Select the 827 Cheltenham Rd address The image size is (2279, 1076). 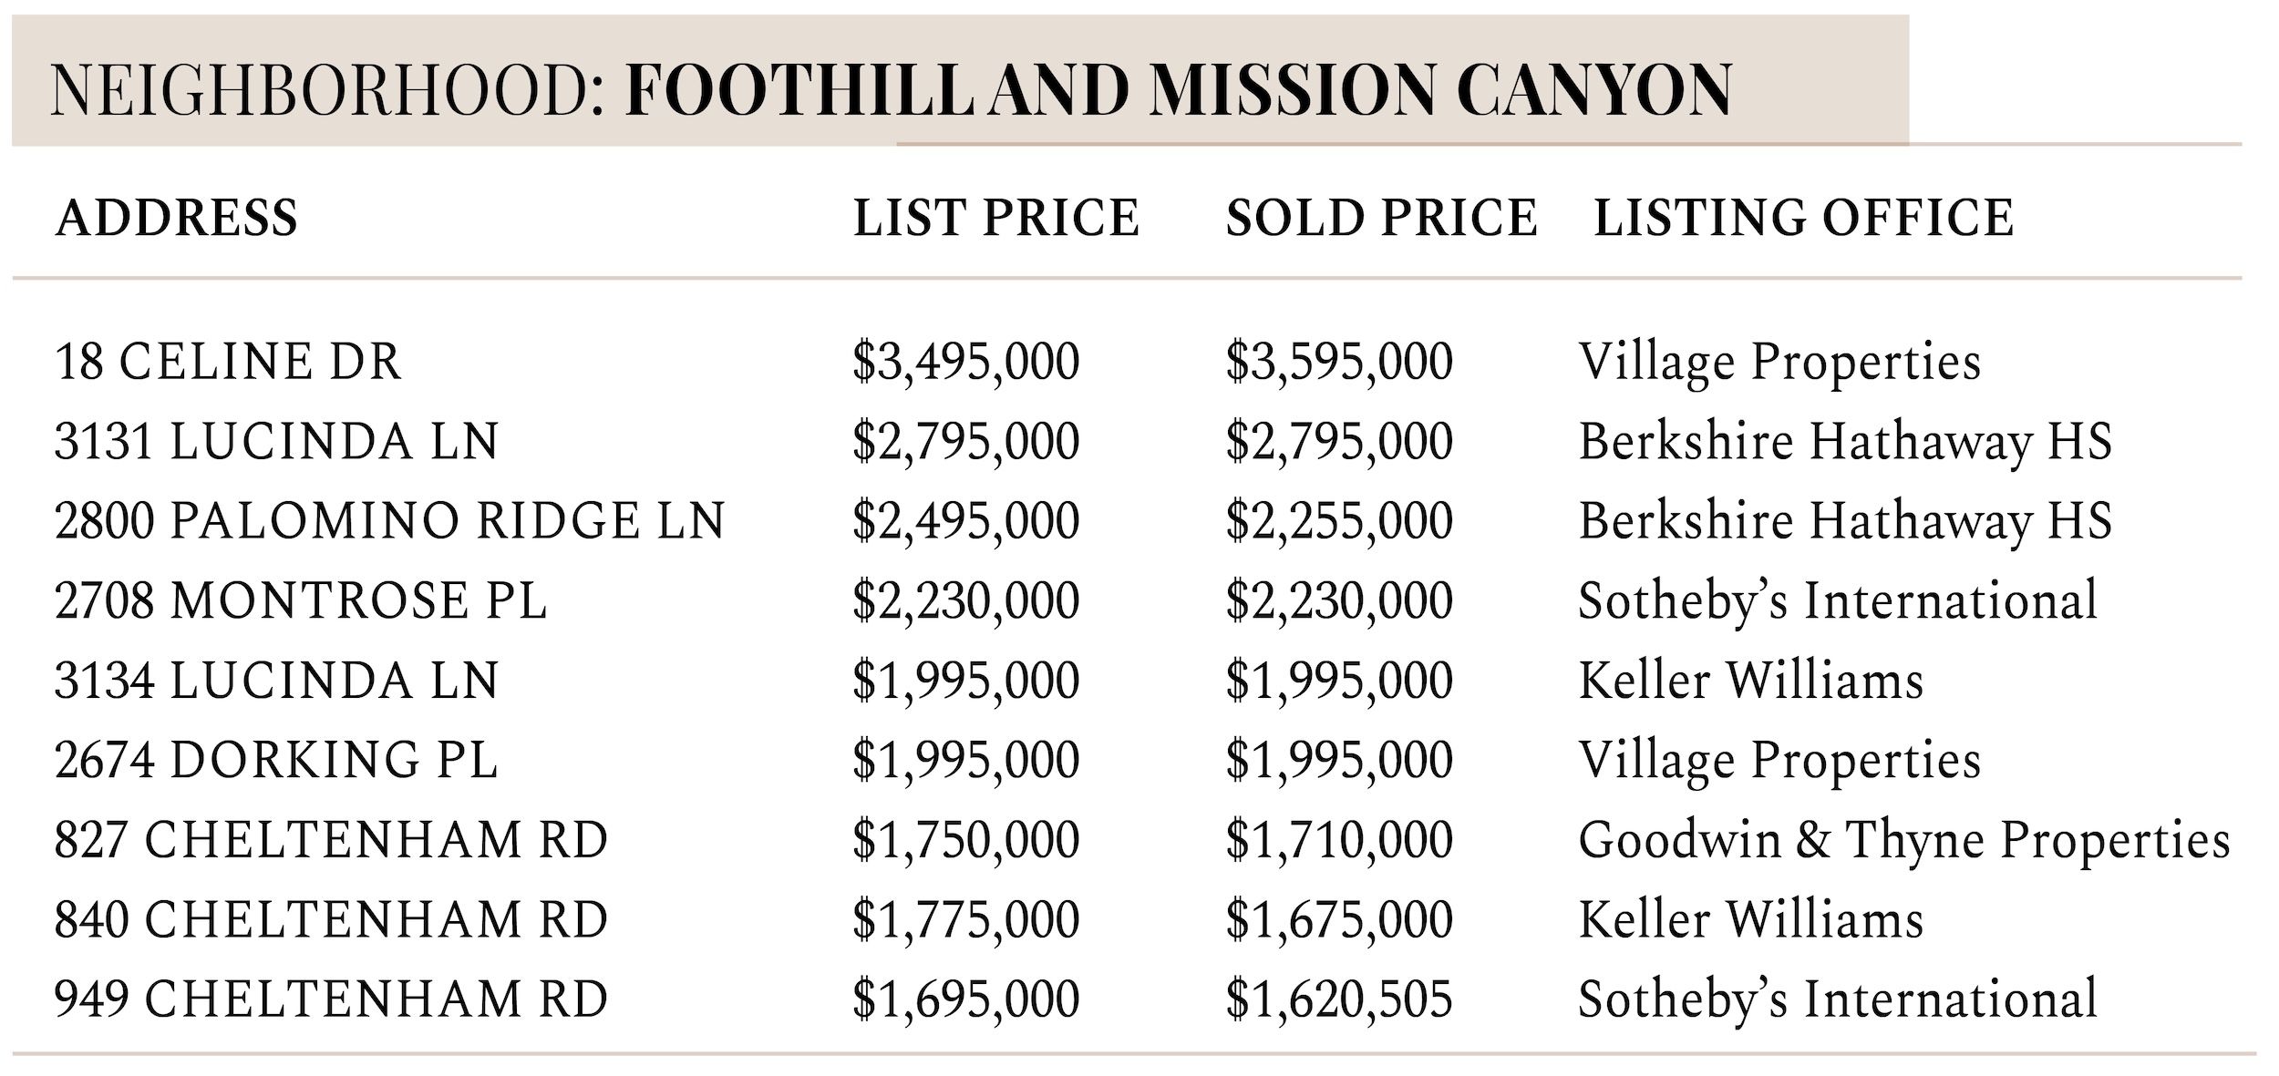tap(331, 840)
